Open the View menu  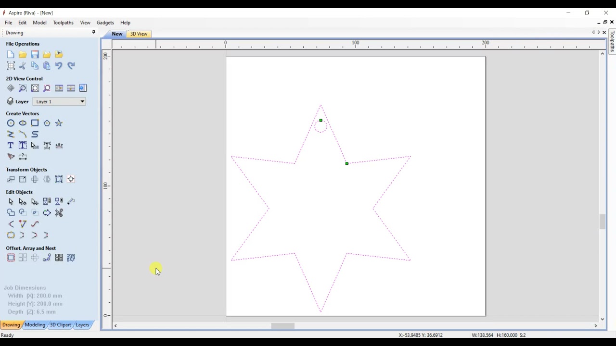tap(85, 23)
